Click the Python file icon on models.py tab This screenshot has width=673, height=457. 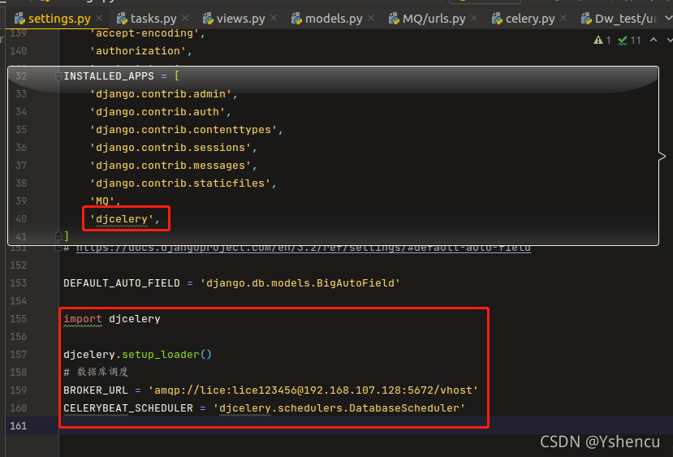296,19
